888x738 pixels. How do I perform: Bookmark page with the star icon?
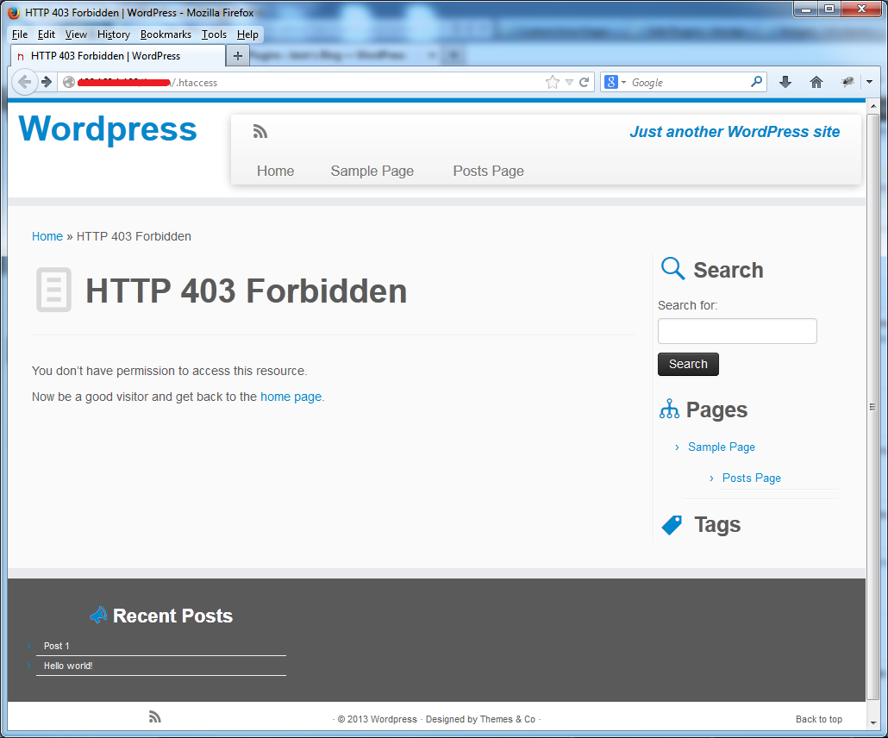[552, 82]
